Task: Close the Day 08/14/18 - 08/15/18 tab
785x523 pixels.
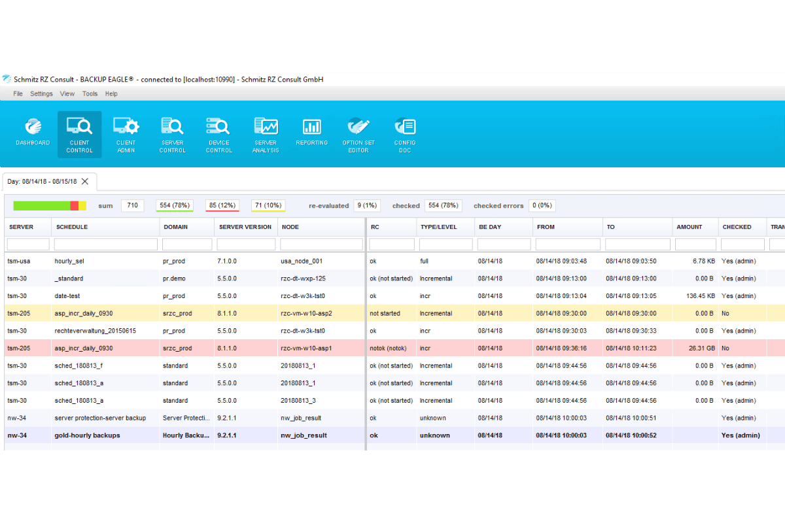Action: coord(85,181)
